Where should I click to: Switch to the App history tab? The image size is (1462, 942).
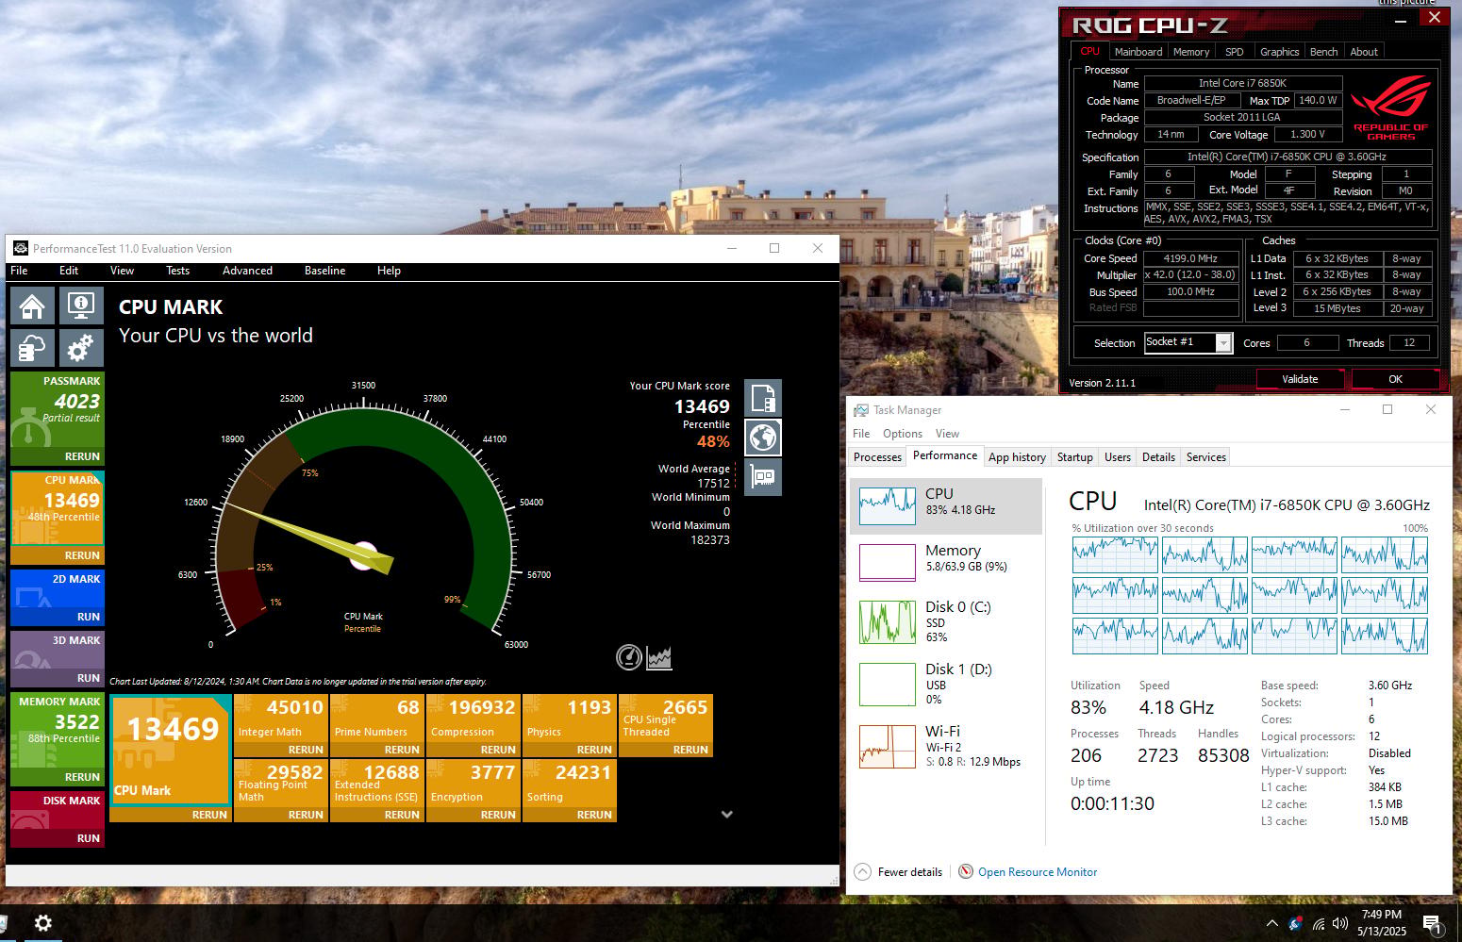click(1017, 457)
